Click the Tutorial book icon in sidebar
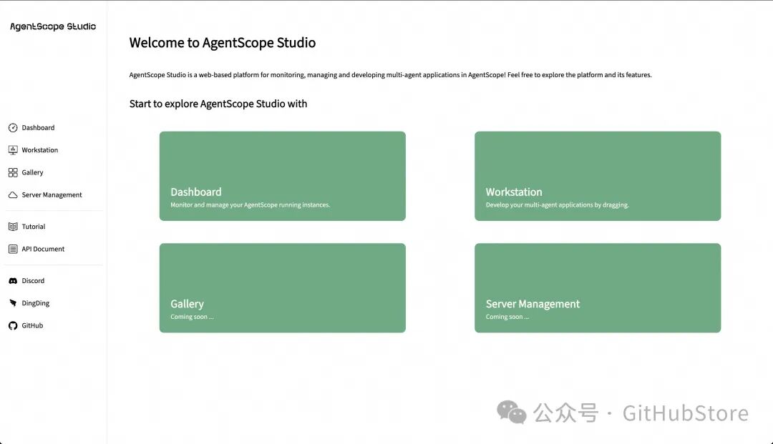The height and width of the screenshot is (444, 773). (13, 227)
